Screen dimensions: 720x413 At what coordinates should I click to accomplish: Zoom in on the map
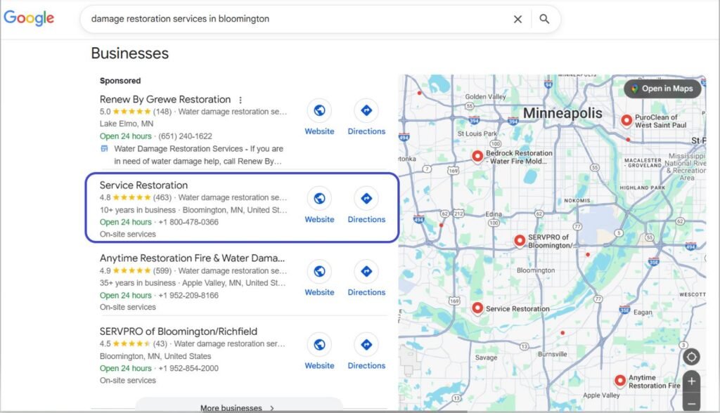coord(691,381)
